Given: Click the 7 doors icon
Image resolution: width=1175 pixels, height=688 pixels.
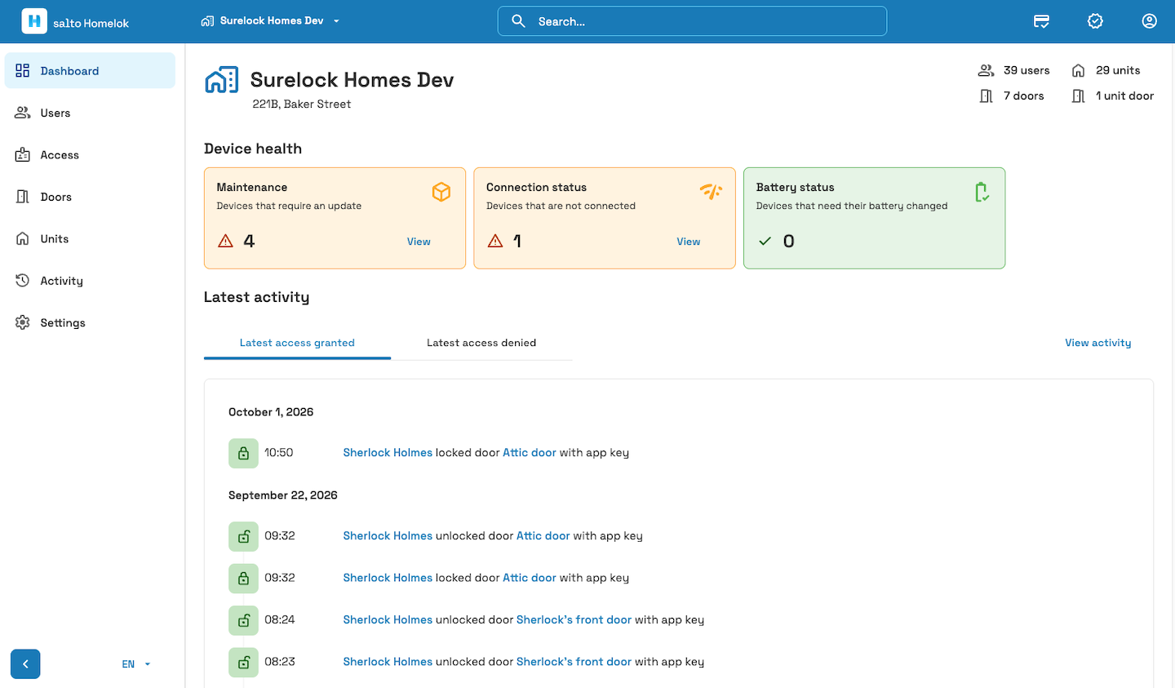Looking at the screenshot, I should click(x=986, y=96).
